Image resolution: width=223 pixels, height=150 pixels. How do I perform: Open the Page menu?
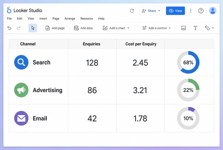[x=56, y=19]
